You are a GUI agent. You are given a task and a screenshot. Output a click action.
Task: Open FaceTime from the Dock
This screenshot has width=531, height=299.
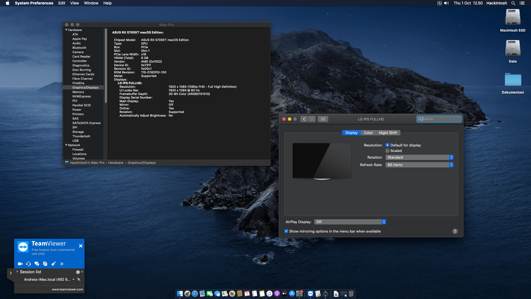(x=210, y=294)
